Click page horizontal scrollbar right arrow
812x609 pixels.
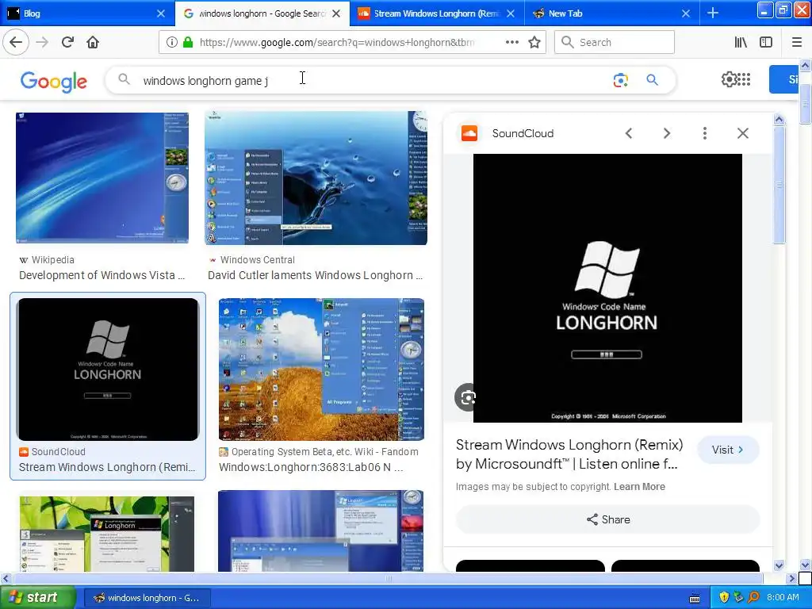[791, 578]
